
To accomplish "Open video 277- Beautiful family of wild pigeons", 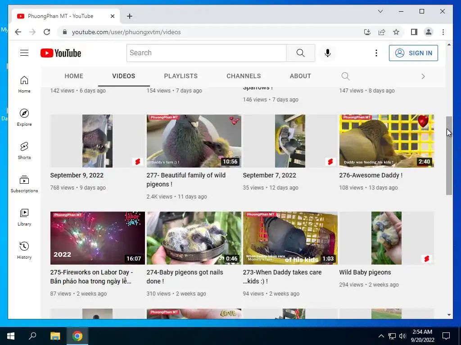I will click(x=186, y=180).
